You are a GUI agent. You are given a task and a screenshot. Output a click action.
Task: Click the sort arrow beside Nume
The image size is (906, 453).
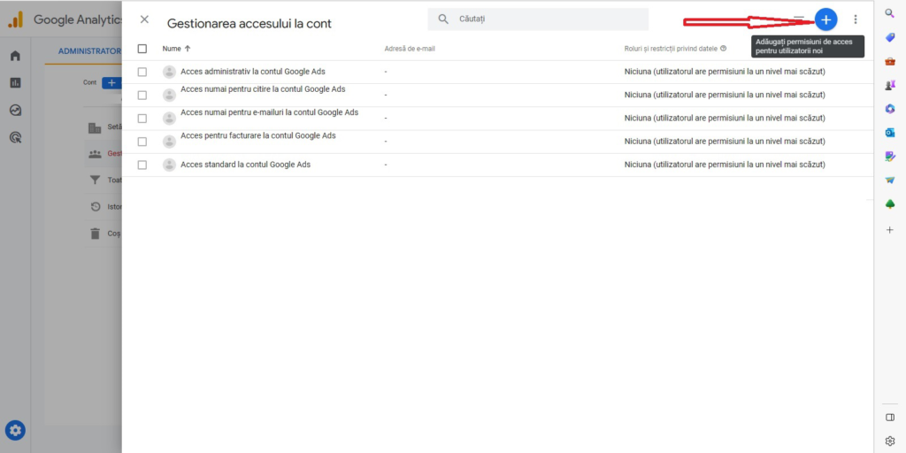pos(188,49)
